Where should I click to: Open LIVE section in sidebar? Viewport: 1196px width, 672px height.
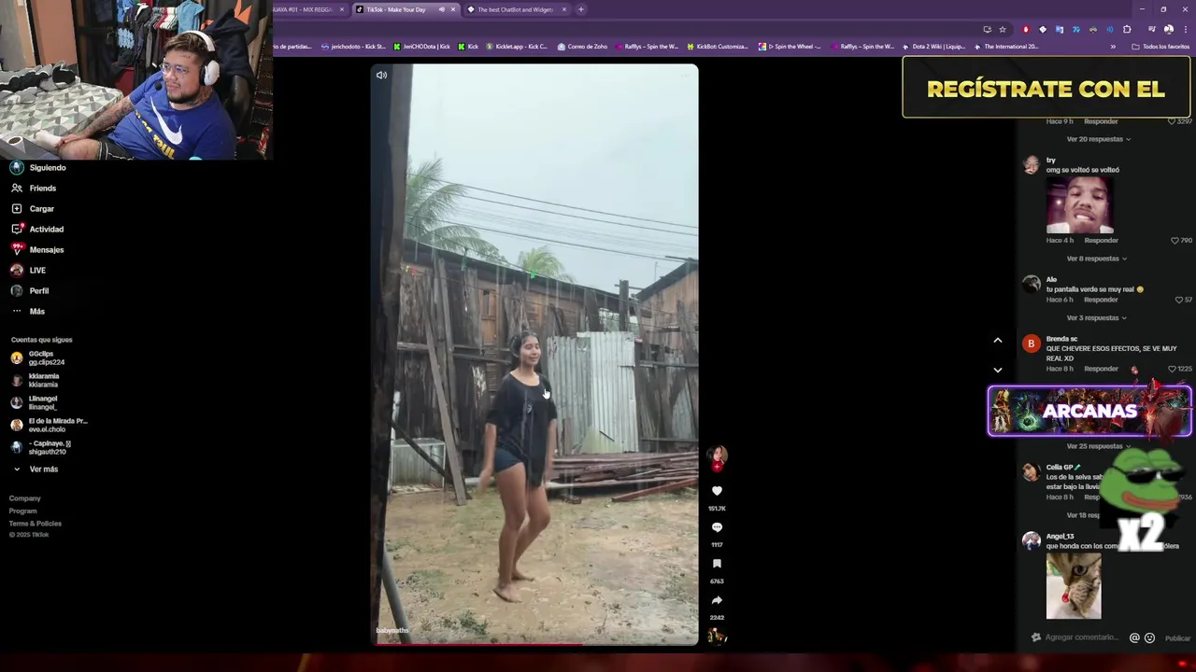pos(28,271)
